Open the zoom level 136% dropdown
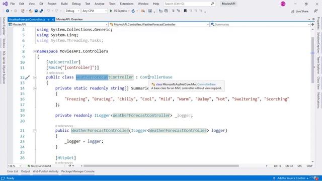This screenshot has width=322, height=181. click(15, 166)
